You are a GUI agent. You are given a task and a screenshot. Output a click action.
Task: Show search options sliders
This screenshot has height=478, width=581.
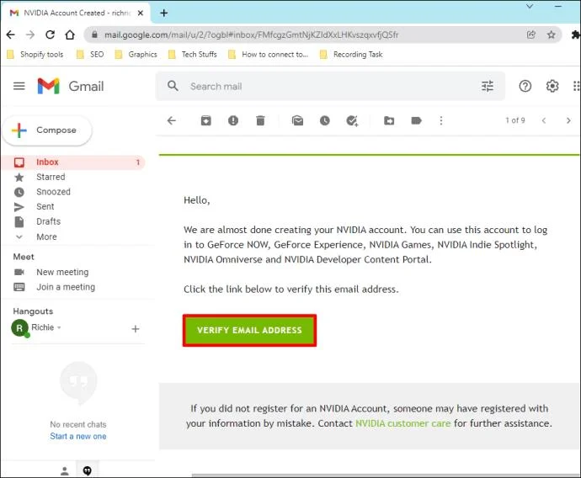tap(488, 87)
